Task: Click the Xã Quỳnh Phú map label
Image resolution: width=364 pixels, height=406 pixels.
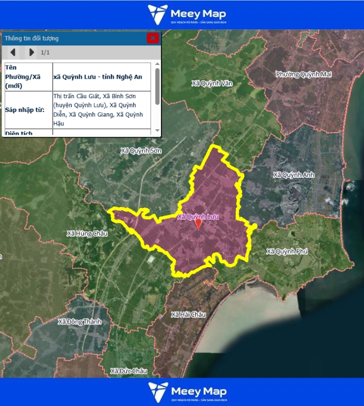Action: tap(286, 251)
